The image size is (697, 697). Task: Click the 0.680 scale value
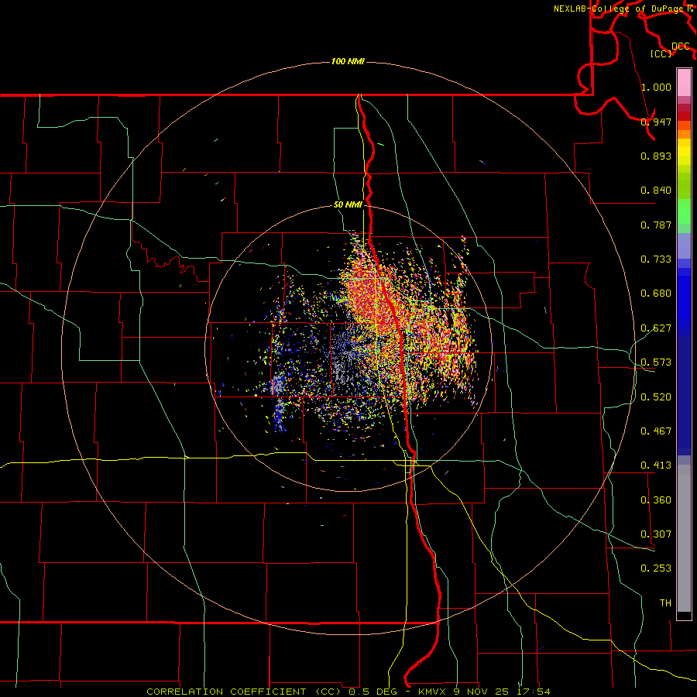pos(656,293)
